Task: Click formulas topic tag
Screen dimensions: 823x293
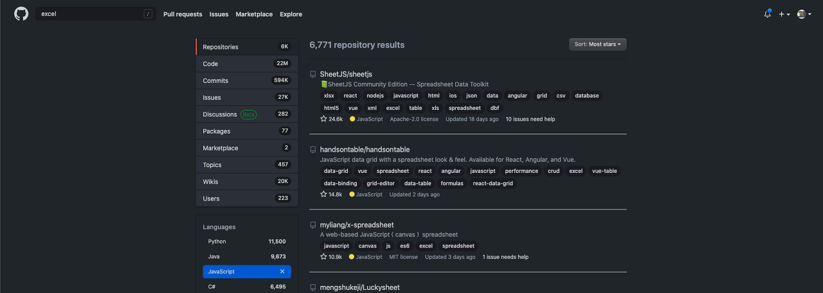Action: pos(452,183)
